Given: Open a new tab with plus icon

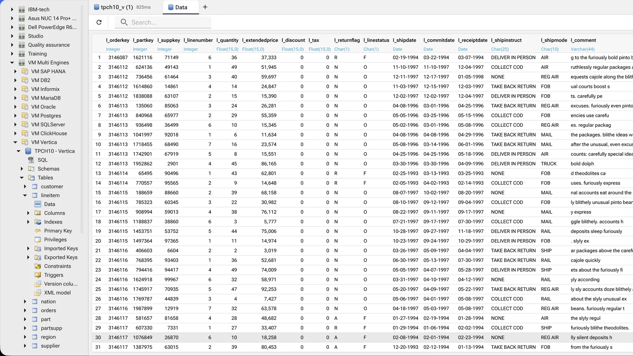Looking at the screenshot, I should click(x=205, y=7).
